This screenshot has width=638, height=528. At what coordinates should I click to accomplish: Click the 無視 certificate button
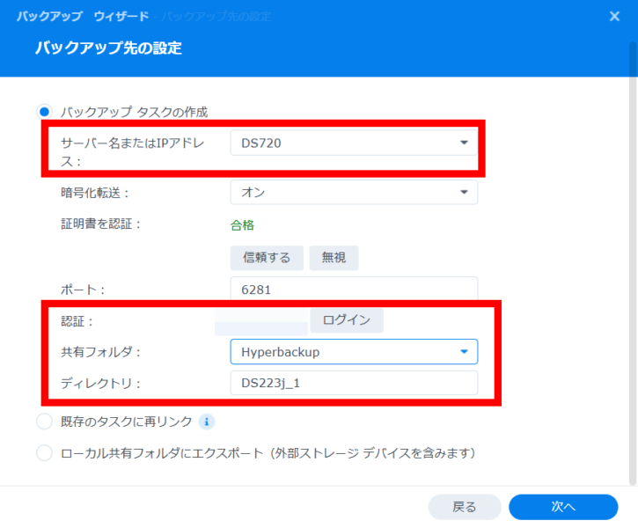(334, 258)
